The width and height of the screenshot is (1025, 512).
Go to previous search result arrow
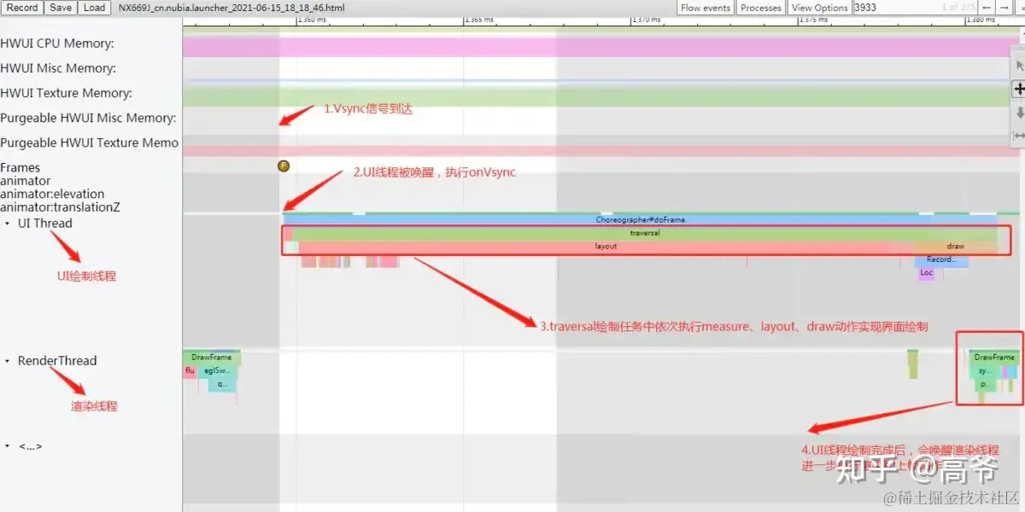pyautogui.click(x=987, y=8)
